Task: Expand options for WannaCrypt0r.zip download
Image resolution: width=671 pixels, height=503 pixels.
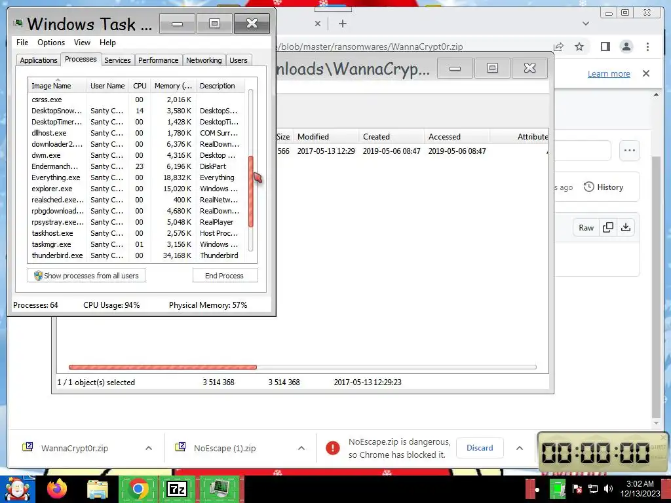Action: coord(149,448)
